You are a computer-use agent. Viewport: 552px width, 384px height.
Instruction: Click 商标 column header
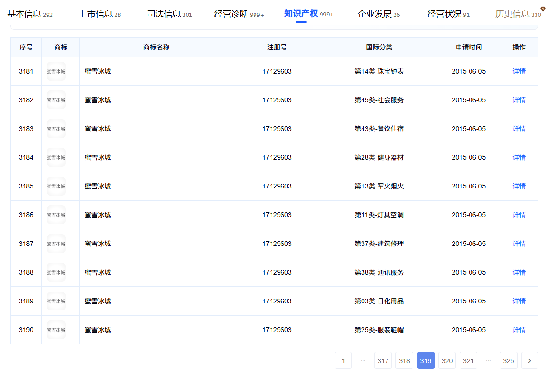point(60,47)
